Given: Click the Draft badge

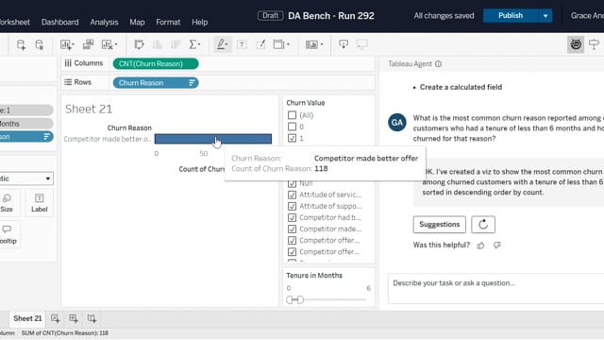Looking at the screenshot, I should coord(271,16).
